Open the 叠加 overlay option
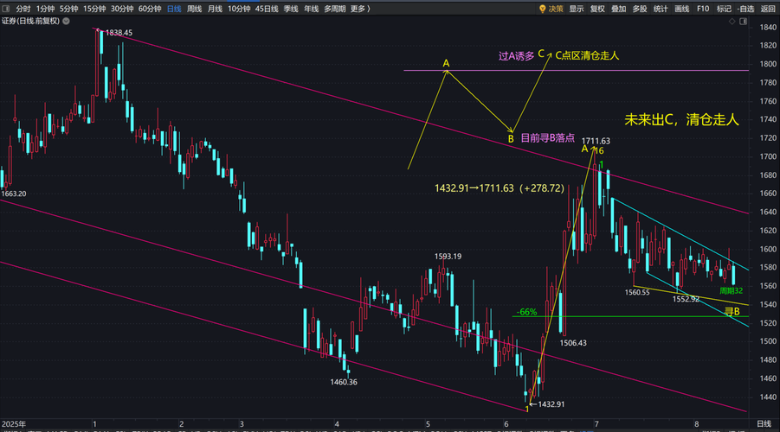Screen dimensions: 780x432 click(x=618, y=9)
